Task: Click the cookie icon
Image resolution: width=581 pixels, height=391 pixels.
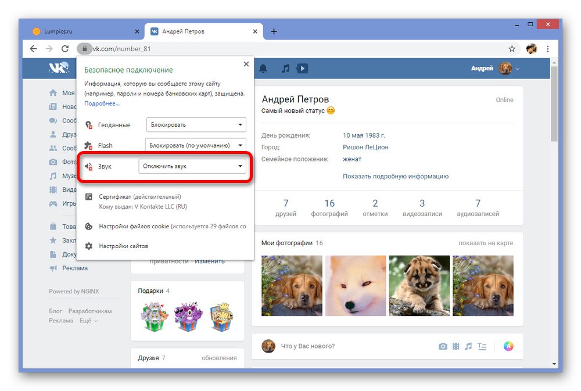Action: point(88,226)
